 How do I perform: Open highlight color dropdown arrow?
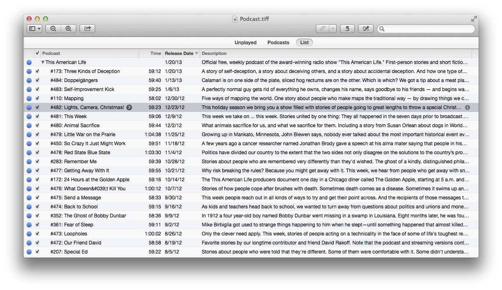point(333,29)
